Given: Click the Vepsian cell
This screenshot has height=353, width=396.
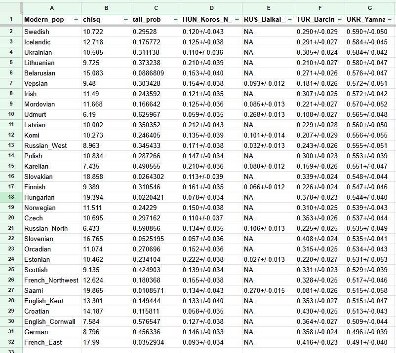Looking at the screenshot, I should pyautogui.click(x=52, y=83).
